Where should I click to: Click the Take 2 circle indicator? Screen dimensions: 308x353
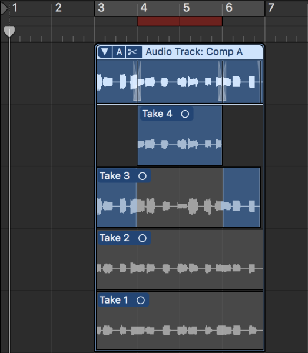(x=143, y=238)
